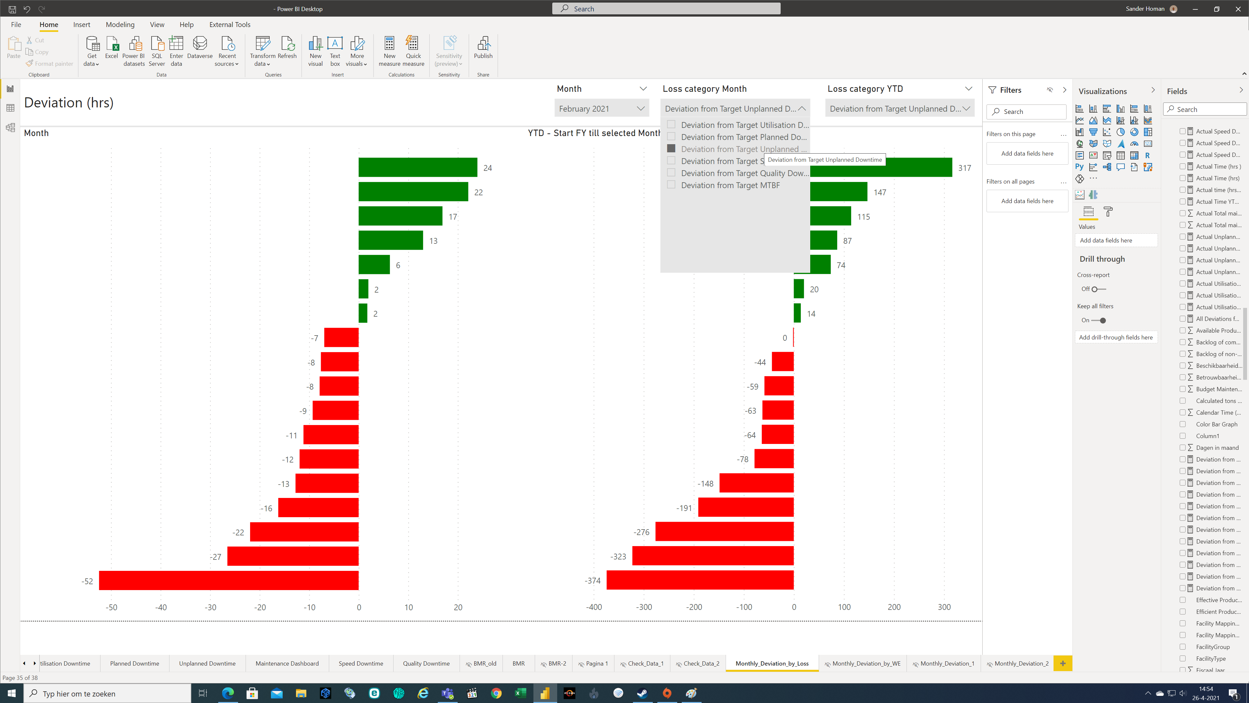Collapse the Fields pane
The width and height of the screenshot is (1249, 703).
tap(1241, 90)
